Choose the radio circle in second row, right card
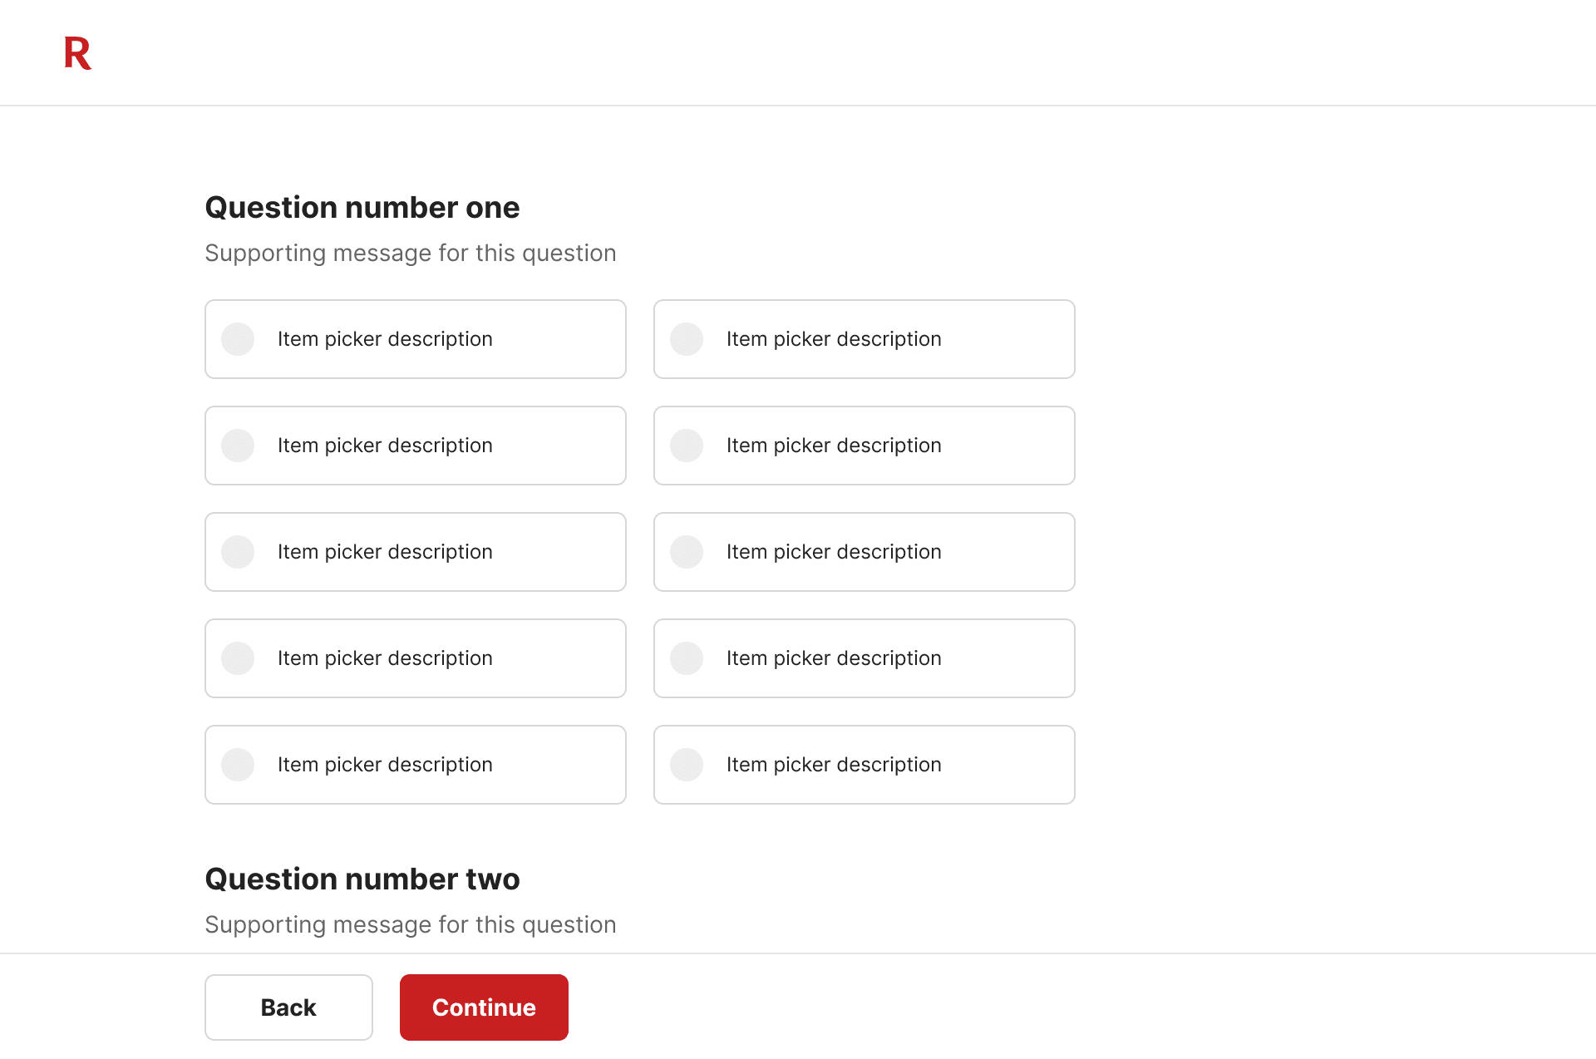1596x1059 pixels. click(687, 446)
